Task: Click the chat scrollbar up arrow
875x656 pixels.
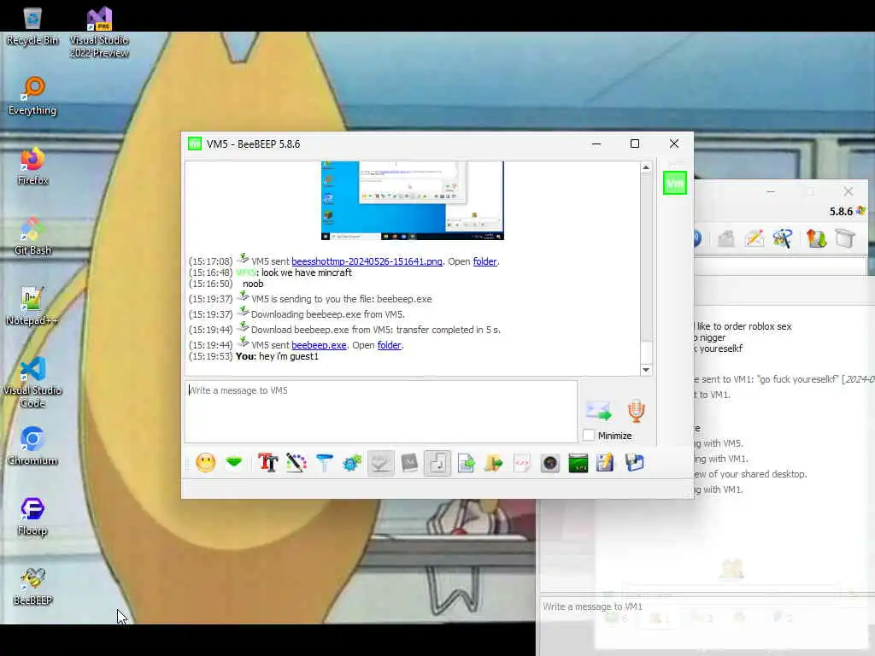Action: tap(646, 167)
